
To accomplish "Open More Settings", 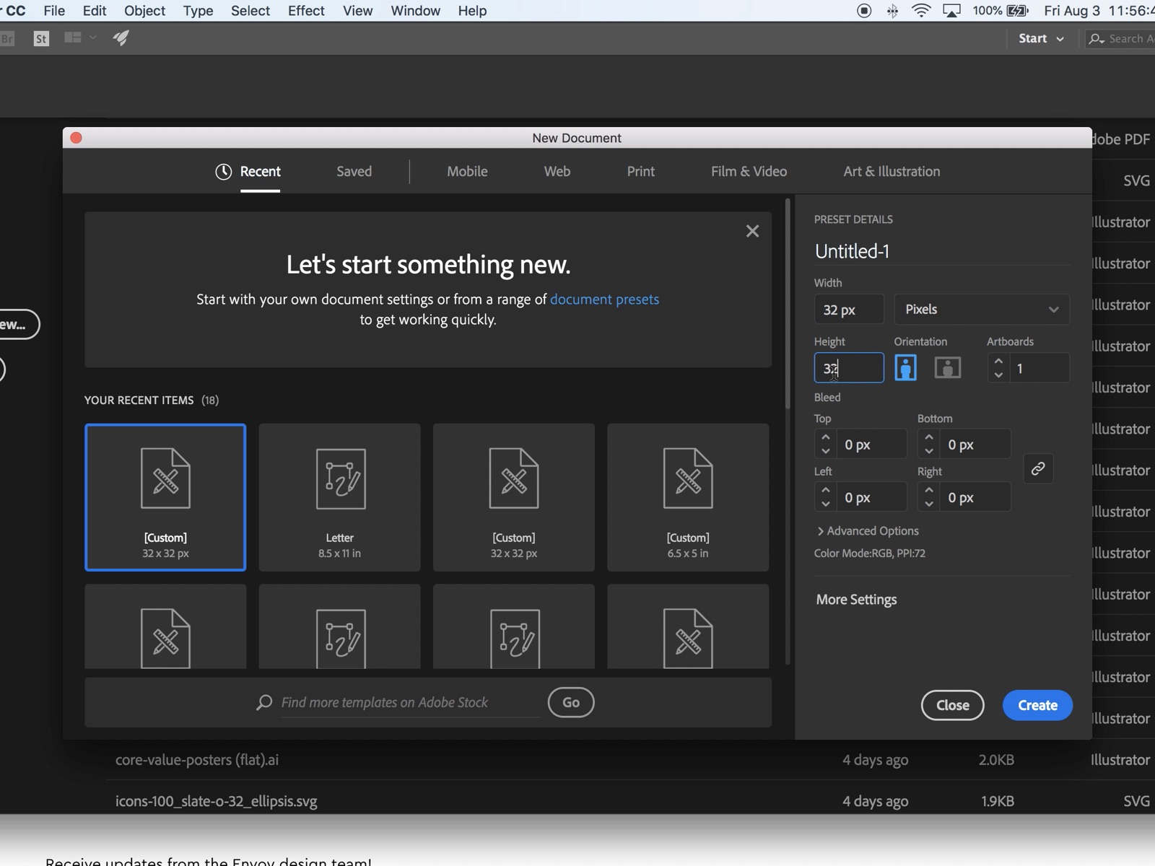I will pos(856,600).
